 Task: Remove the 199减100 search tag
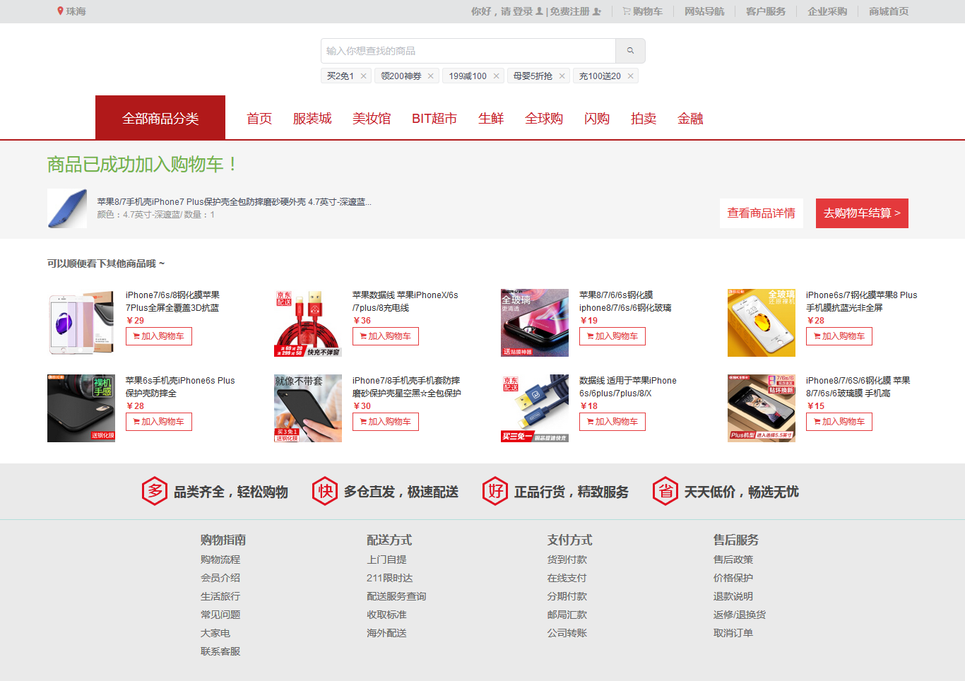(496, 76)
